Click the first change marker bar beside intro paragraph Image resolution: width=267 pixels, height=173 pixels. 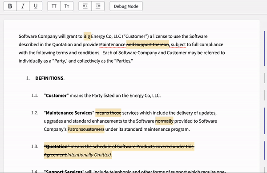coord(264,48)
